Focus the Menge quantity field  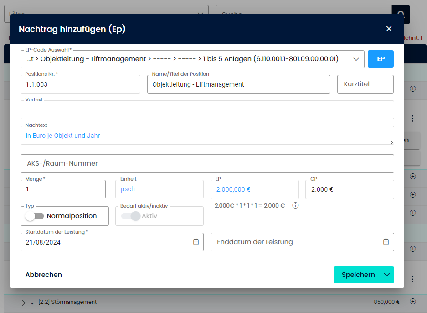[x=63, y=189]
